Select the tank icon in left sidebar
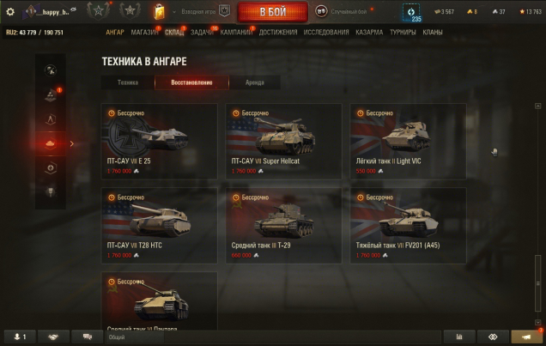 tap(51, 143)
